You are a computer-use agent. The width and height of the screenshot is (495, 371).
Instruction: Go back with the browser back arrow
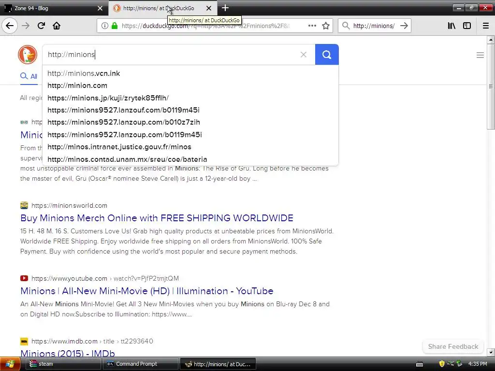(10, 26)
